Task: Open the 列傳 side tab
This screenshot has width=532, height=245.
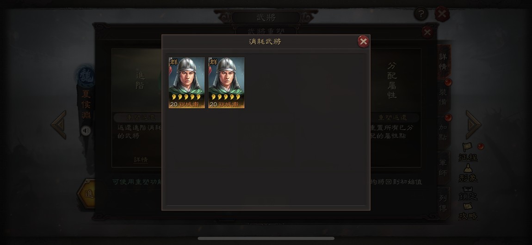Action: click(444, 203)
